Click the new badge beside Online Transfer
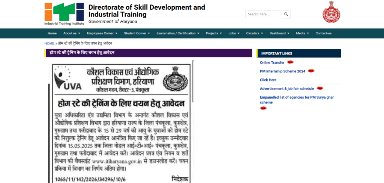The height and width of the screenshot is (183, 384). (x=290, y=62)
